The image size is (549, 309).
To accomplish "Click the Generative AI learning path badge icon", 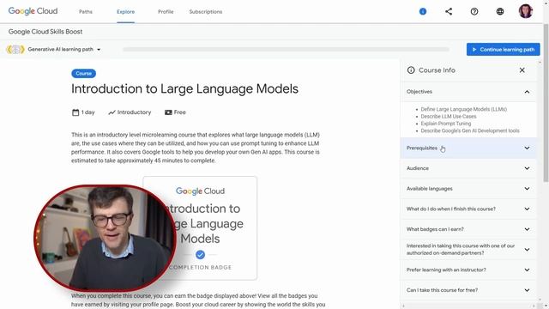I will pos(15,50).
